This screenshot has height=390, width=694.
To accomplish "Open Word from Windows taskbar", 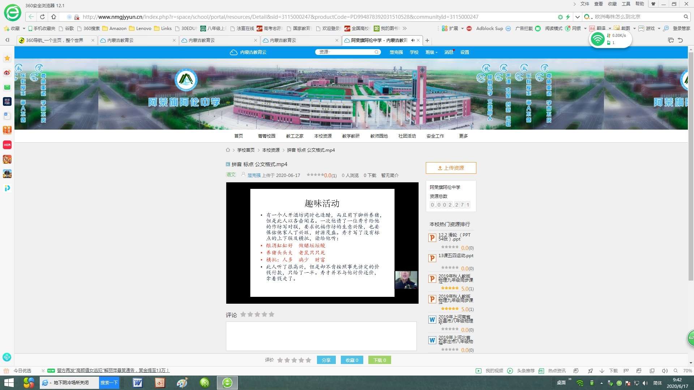I will pos(137,382).
